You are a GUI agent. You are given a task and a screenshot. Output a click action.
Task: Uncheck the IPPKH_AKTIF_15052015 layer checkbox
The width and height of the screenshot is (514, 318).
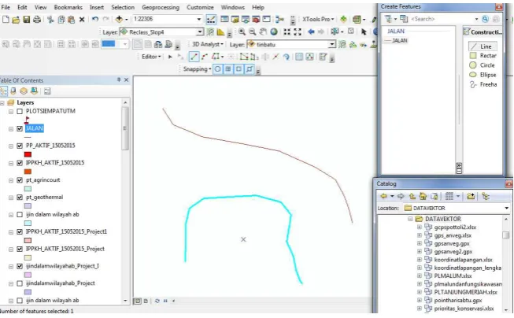point(20,163)
